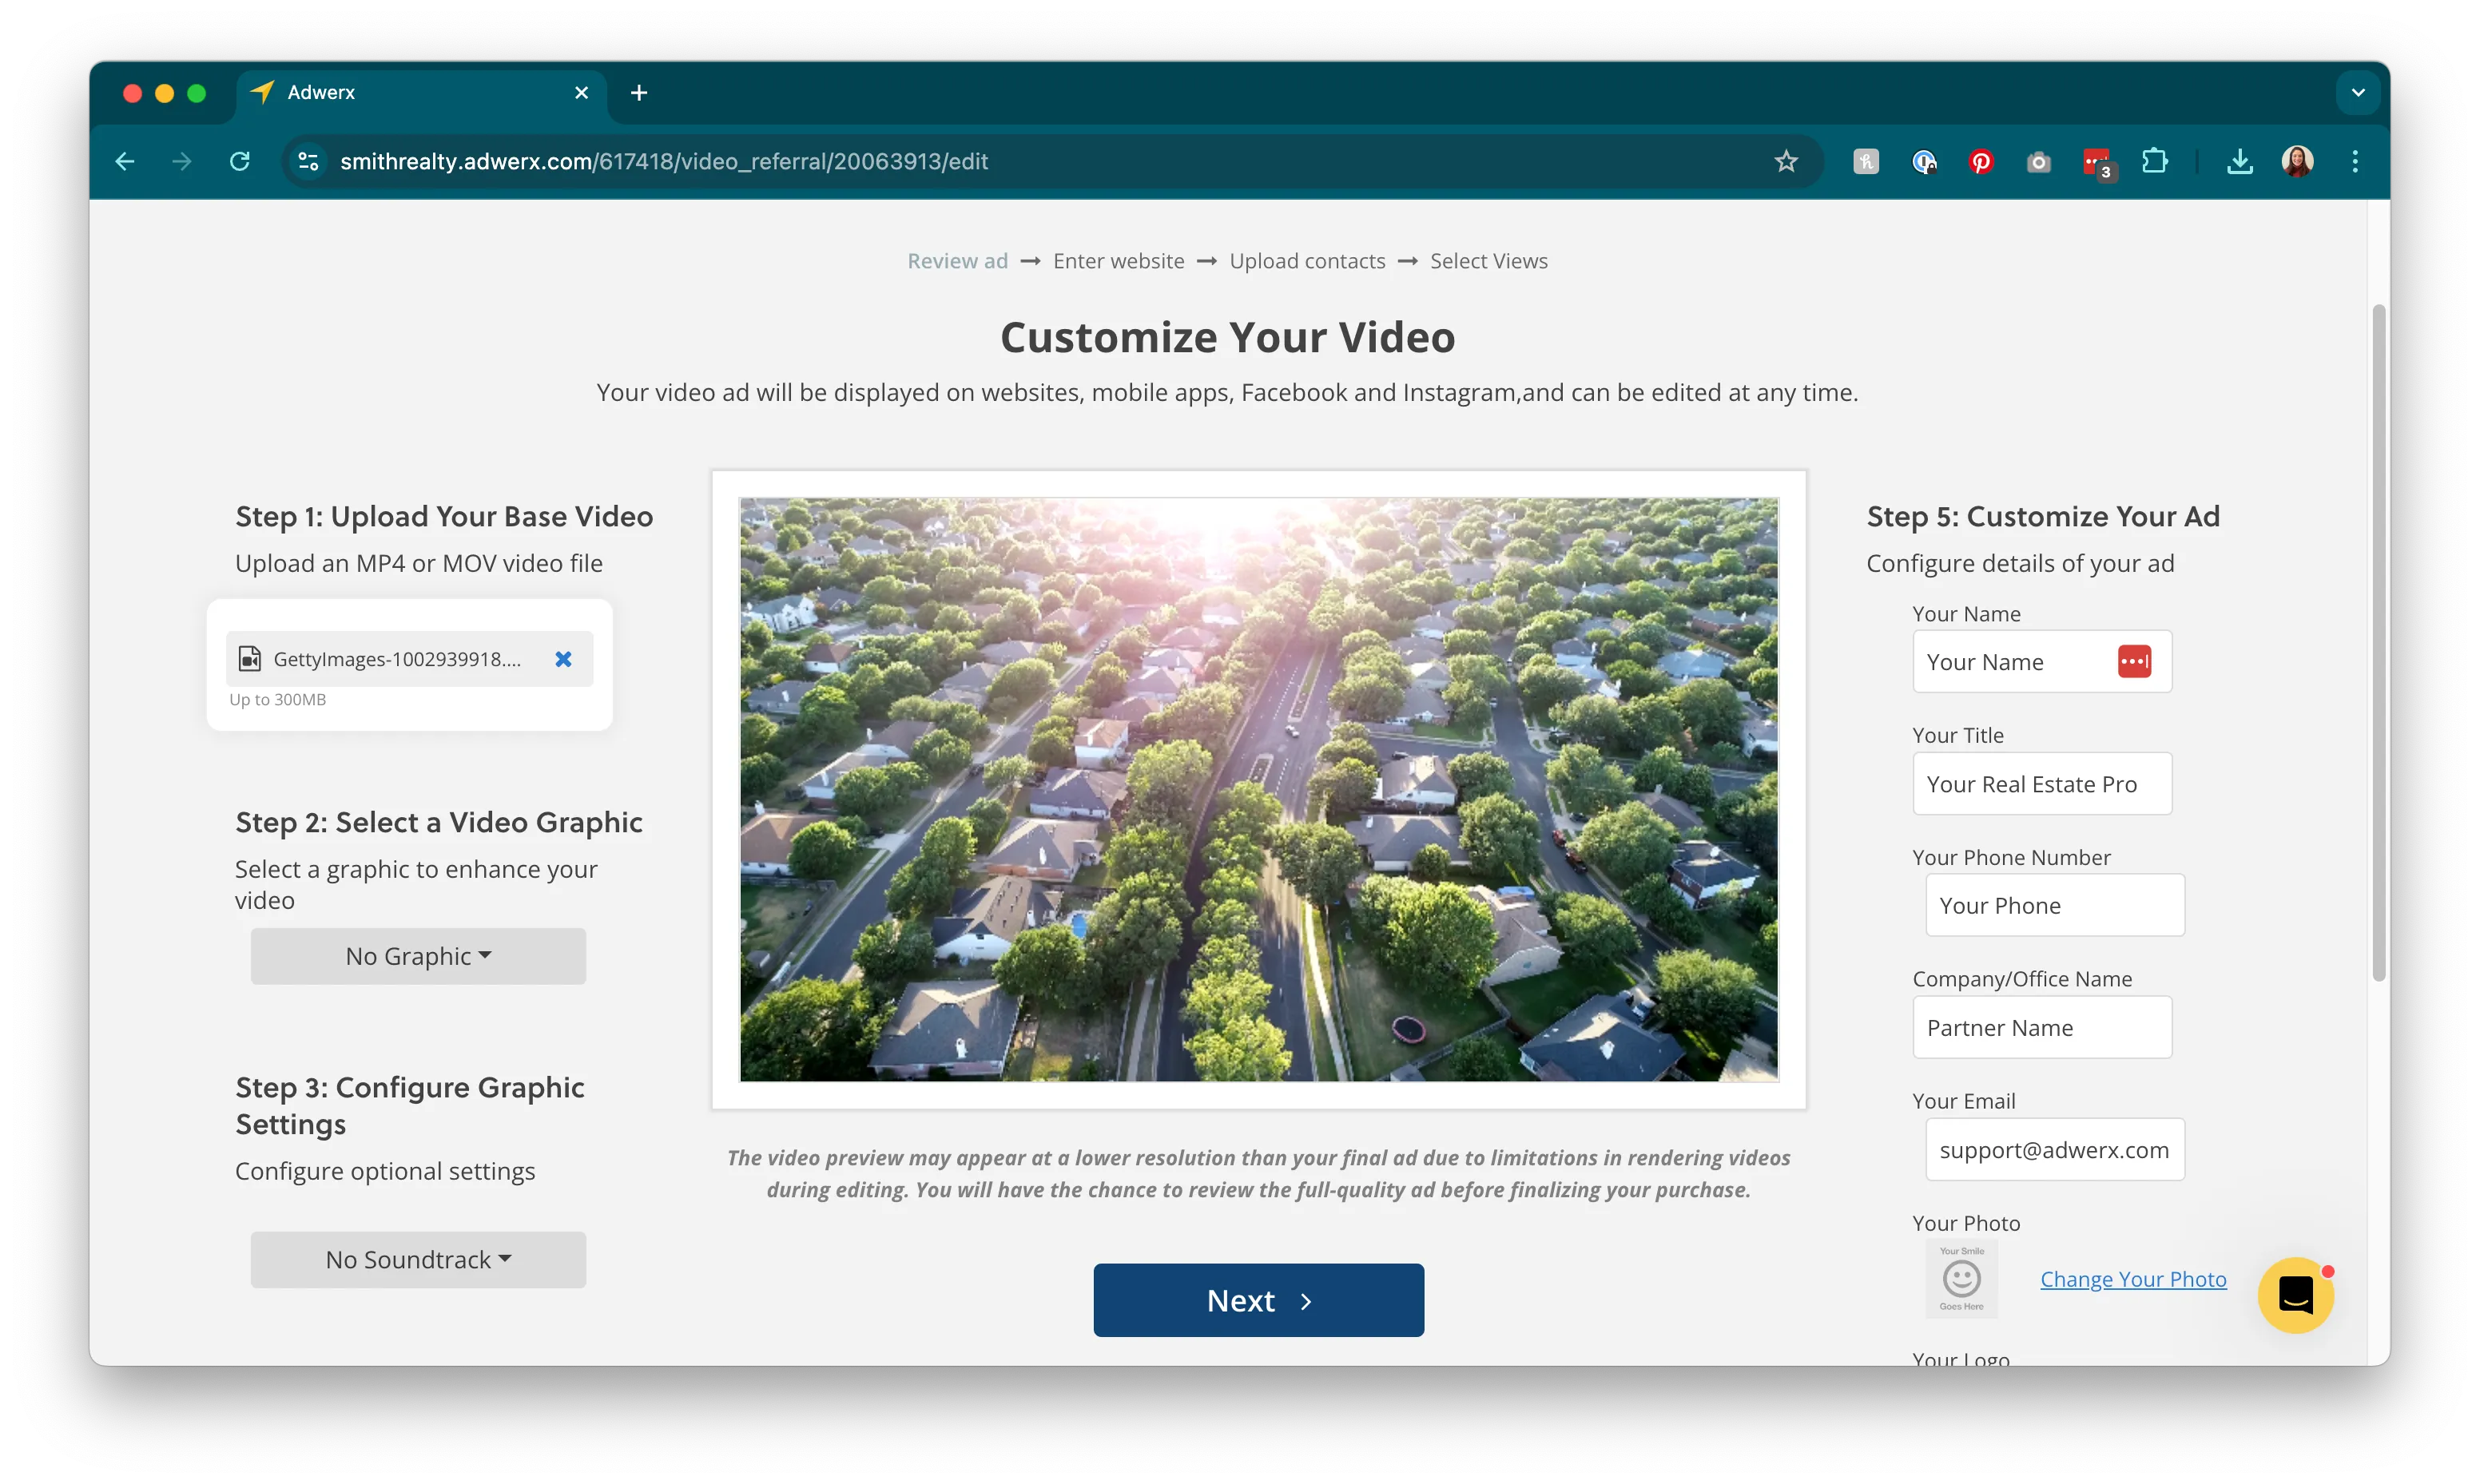Open site information icon in address bar
2480x1484 pixels.
(x=308, y=161)
